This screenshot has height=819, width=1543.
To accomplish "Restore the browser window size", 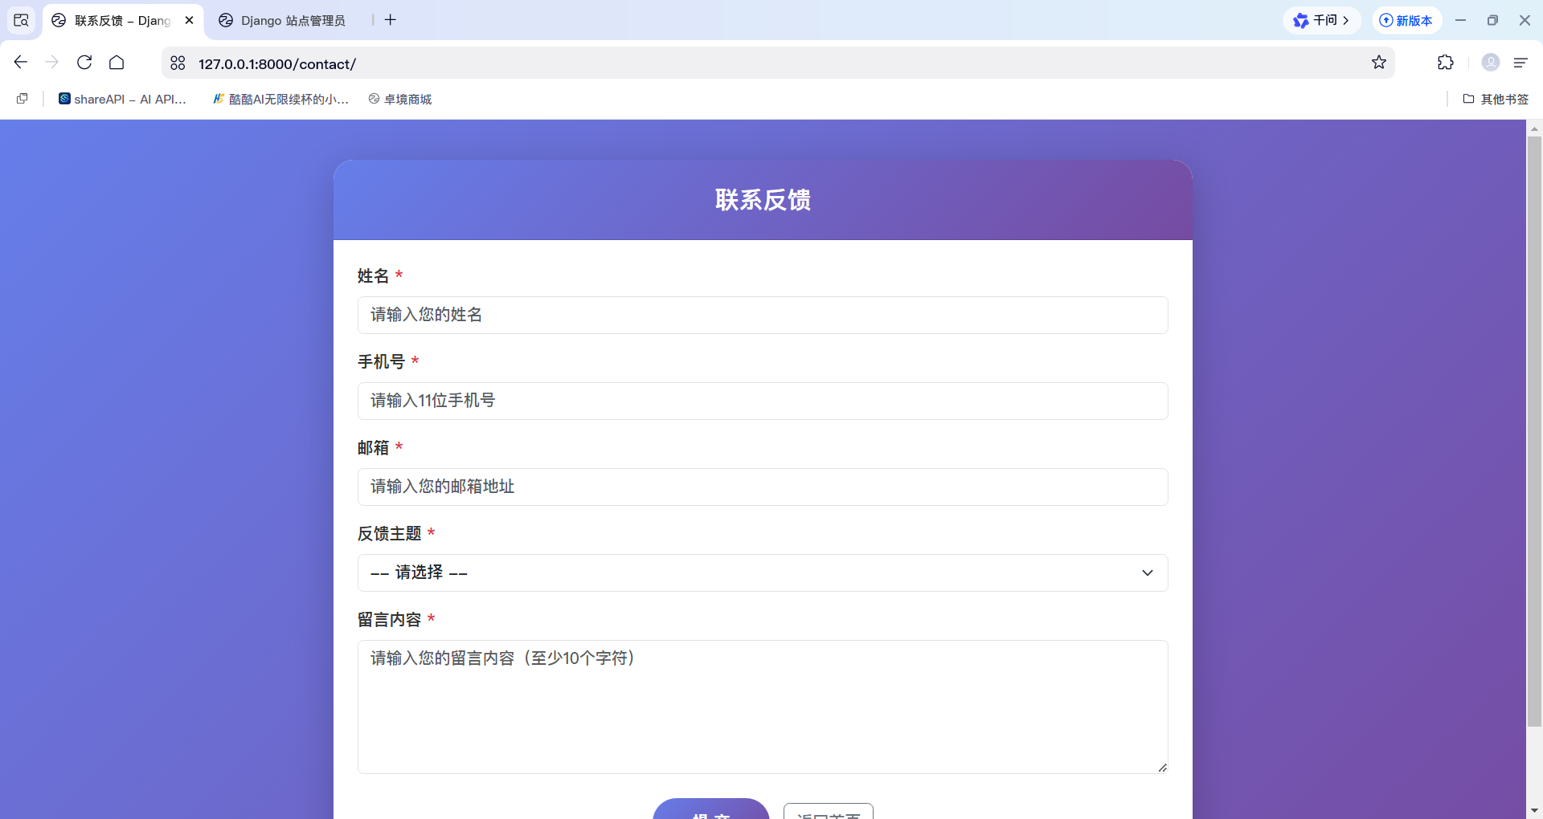I will coord(1492,20).
